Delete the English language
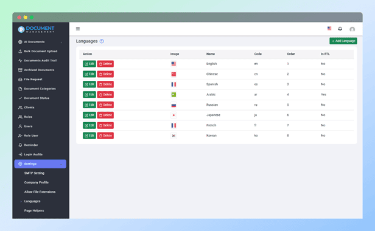 (105, 64)
